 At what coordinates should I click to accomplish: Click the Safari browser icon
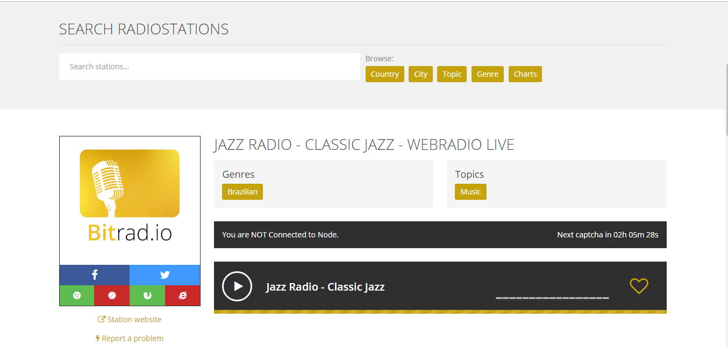[x=112, y=295]
